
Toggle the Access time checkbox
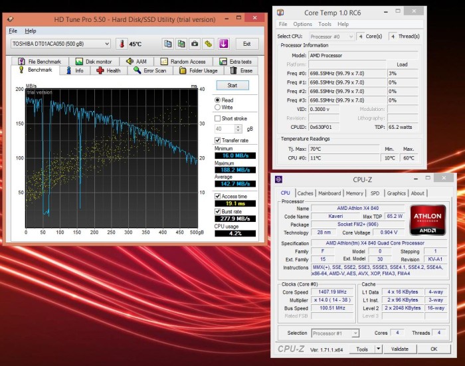(x=217, y=197)
